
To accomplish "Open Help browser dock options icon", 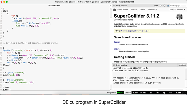I will (114, 6).
